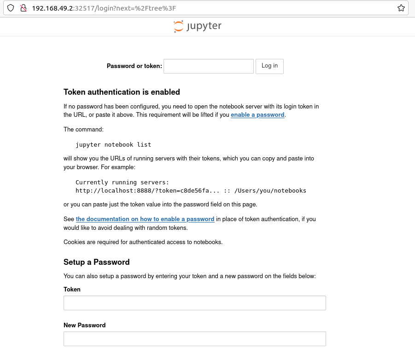
Task: Click the 'Password or token:' label
Action: pos(134,66)
